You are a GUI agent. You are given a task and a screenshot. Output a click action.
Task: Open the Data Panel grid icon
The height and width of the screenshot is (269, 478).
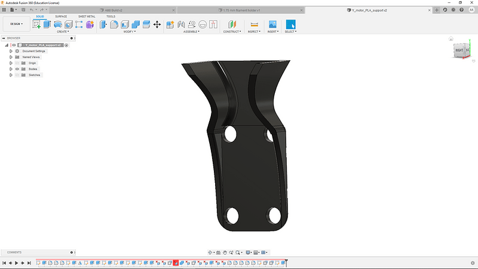pos(4,10)
